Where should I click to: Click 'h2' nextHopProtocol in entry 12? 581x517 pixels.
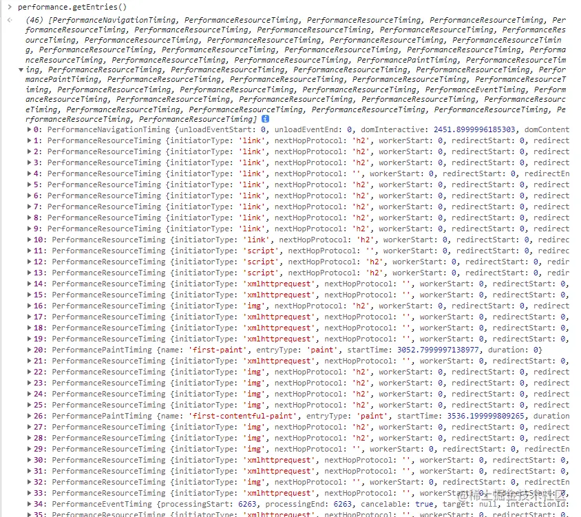coord(374,262)
